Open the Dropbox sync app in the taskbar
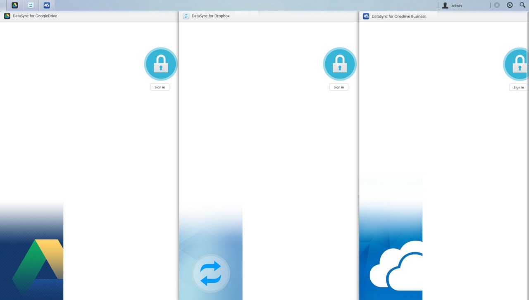This screenshot has height=300, width=529. click(x=31, y=5)
